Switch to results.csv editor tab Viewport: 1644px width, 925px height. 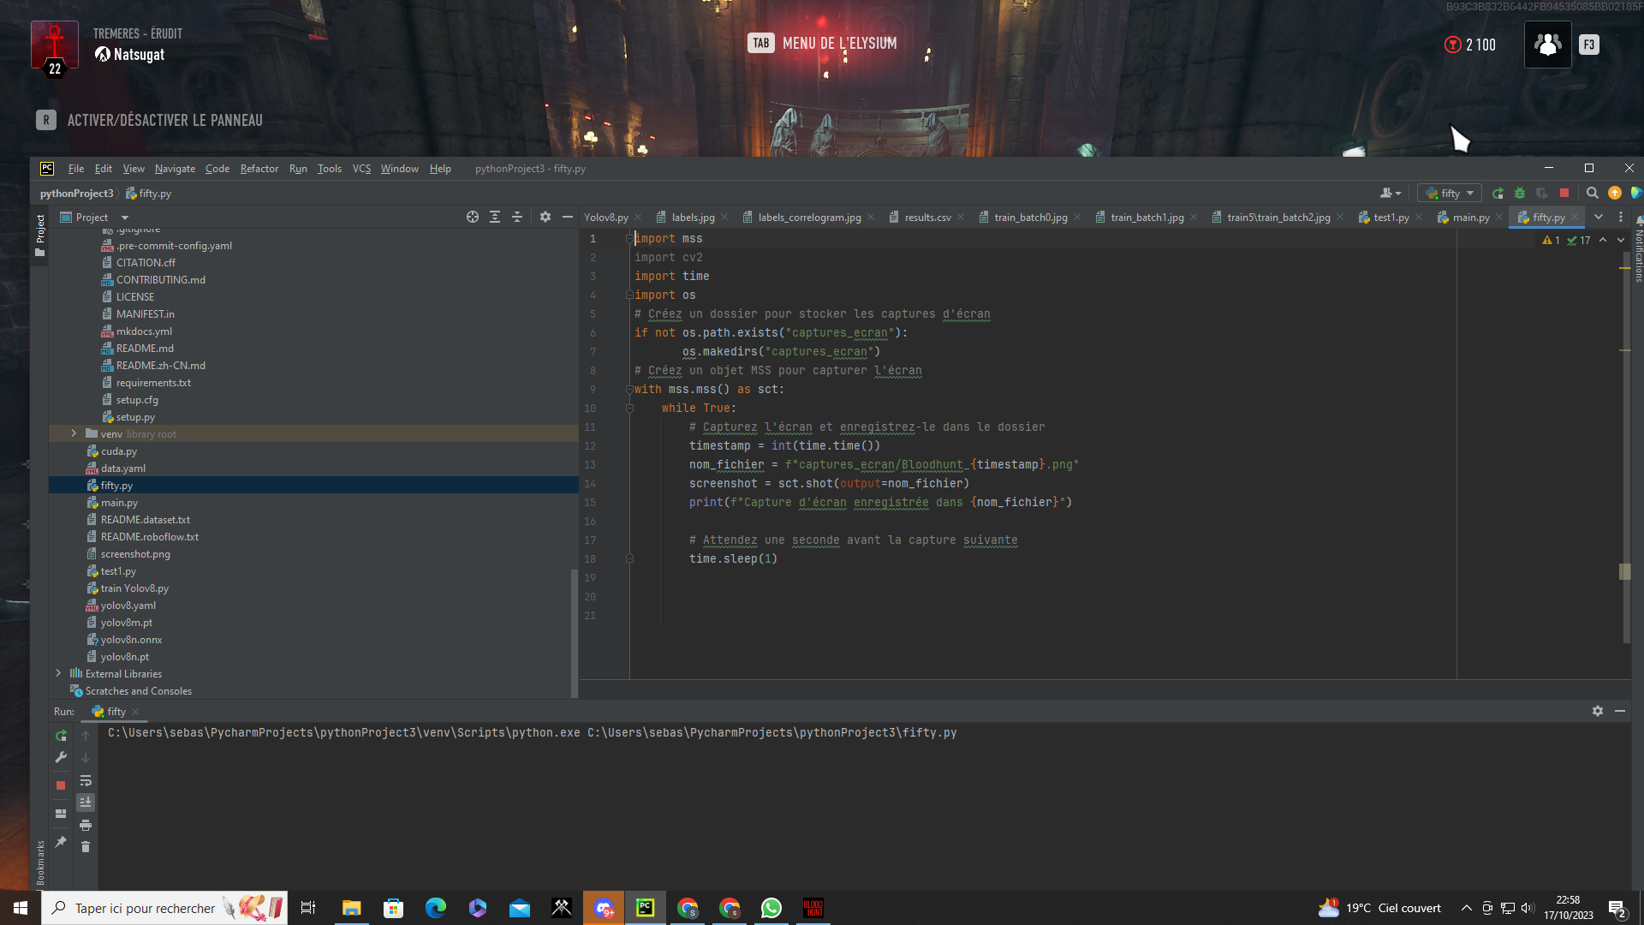point(927,218)
